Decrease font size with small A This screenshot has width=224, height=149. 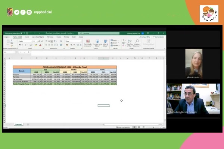(42, 41)
